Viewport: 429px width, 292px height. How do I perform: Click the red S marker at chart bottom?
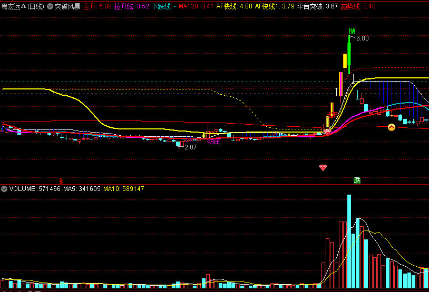tap(61, 181)
